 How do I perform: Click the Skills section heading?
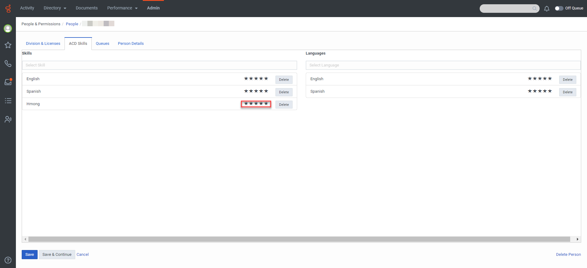coord(27,53)
